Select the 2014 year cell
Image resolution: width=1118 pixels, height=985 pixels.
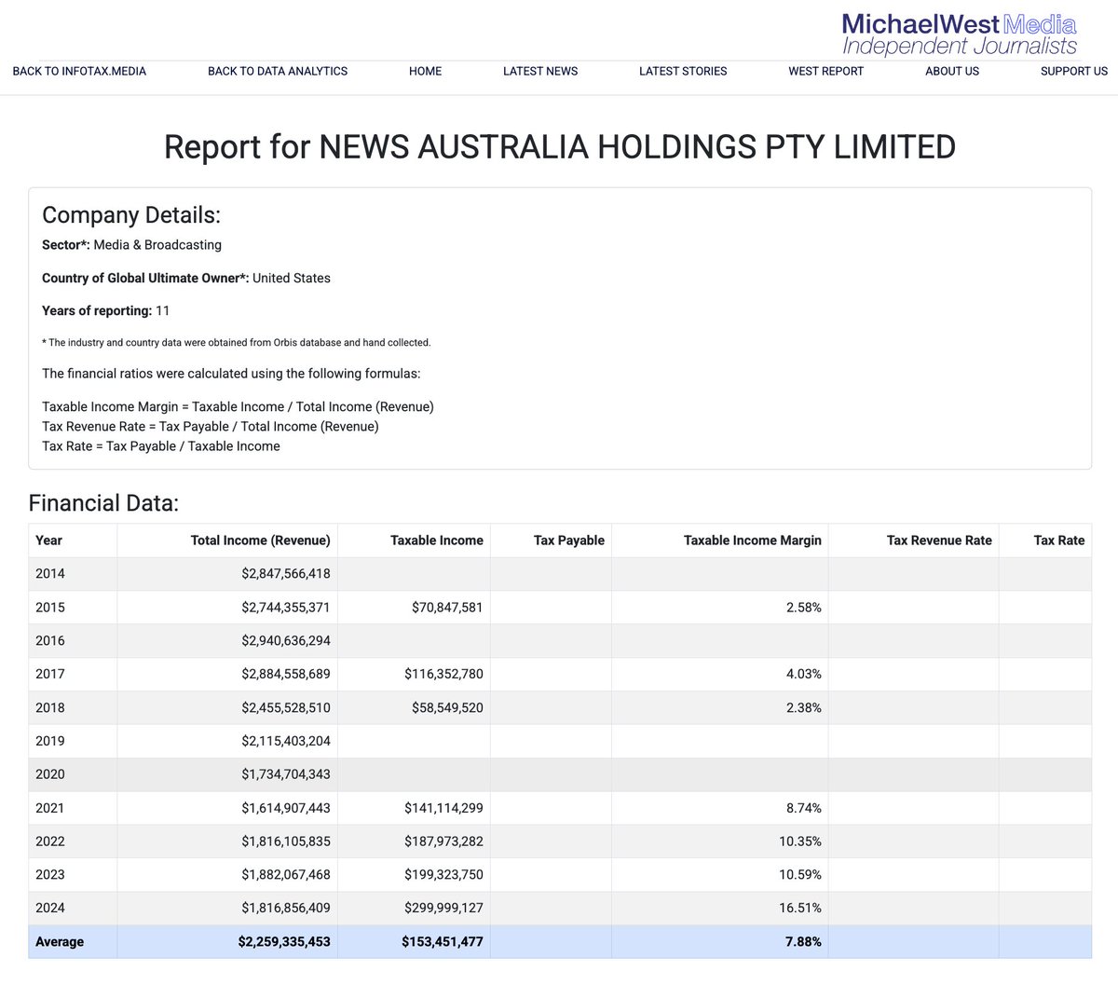pyautogui.click(x=73, y=574)
